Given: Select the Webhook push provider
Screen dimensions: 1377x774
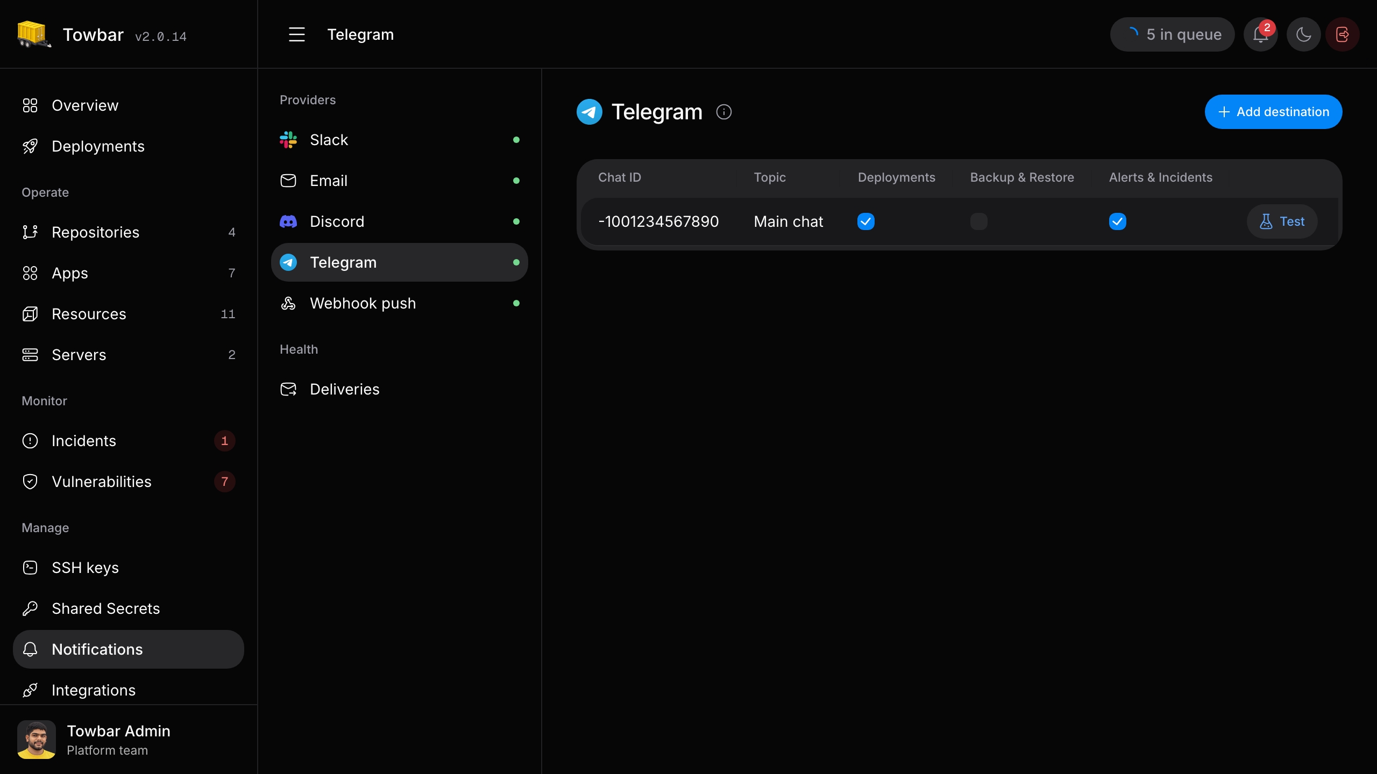Looking at the screenshot, I should tap(399, 303).
